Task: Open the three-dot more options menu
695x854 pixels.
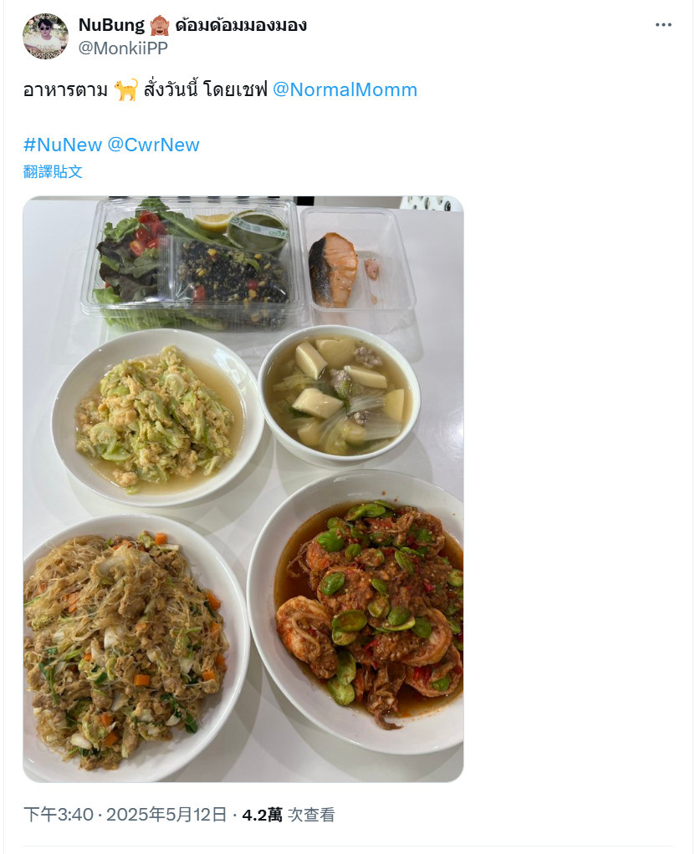Action: point(663,25)
